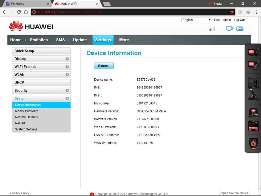Click WAN IP address value 10.3.141.75

click(145, 143)
